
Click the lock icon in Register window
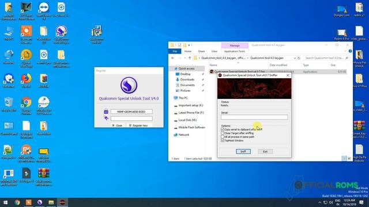tap(106, 111)
